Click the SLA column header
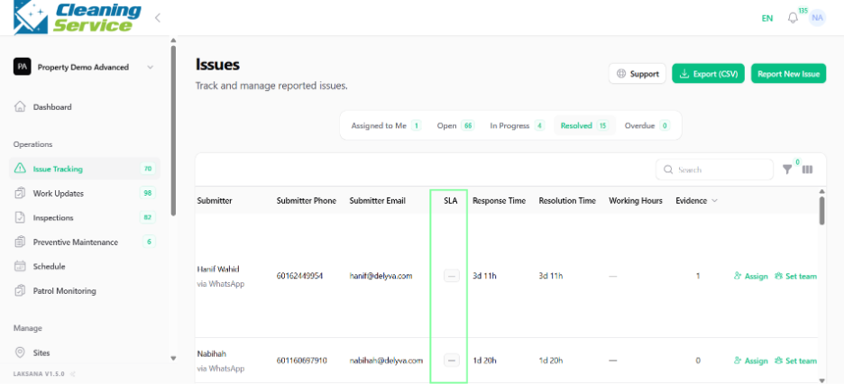Image resolution: width=844 pixels, height=384 pixels. pyautogui.click(x=451, y=201)
